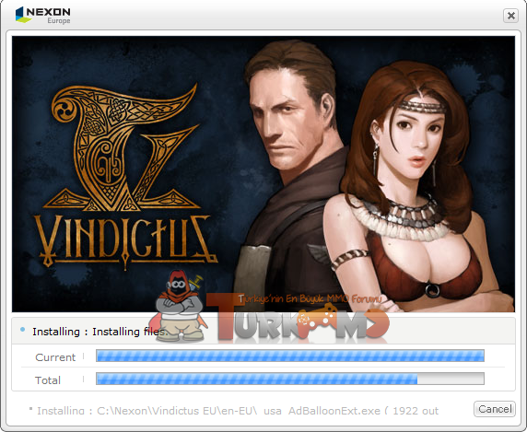Cancel the Vindictus installation
The image size is (527, 432).
tap(495, 409)
